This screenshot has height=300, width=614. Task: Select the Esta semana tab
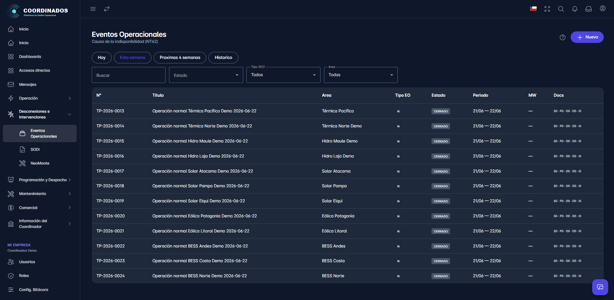[x=132, y=58]
